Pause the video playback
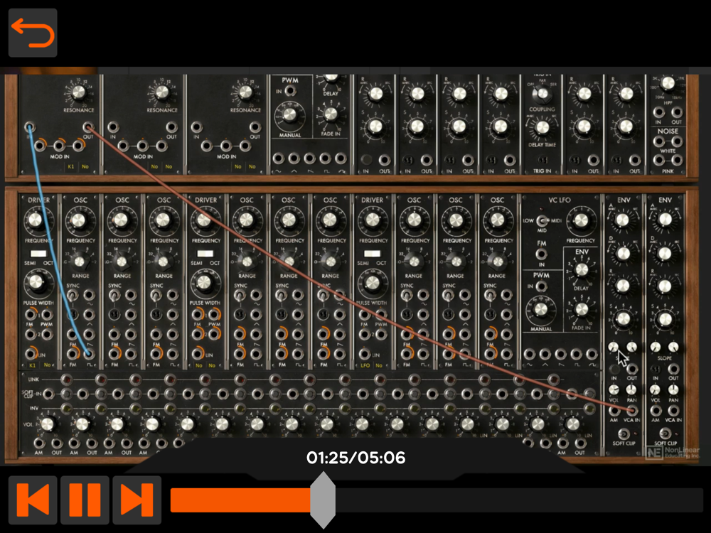Viewport: 711px width, 533px height. (x=85, y=500)
